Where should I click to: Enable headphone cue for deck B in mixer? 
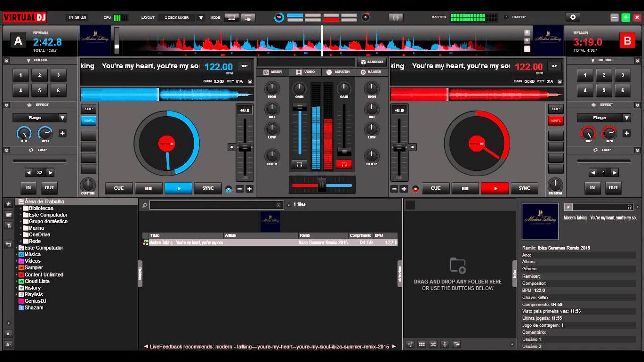click(344, 164)
